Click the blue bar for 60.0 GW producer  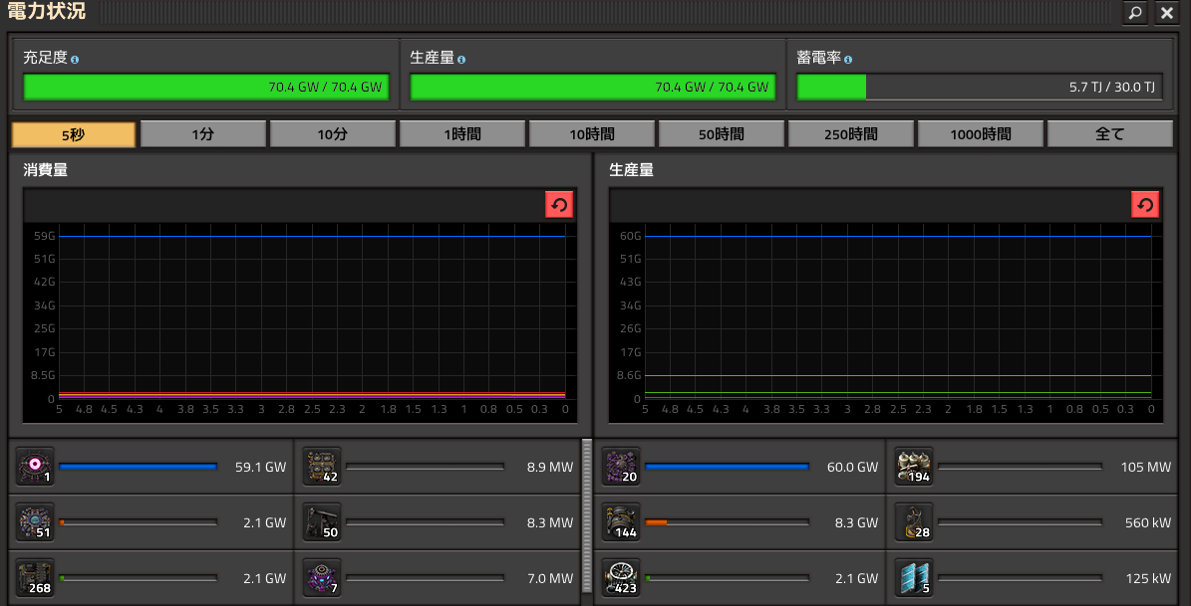[727, 468]
